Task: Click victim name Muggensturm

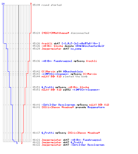Action: click(96, 107)
